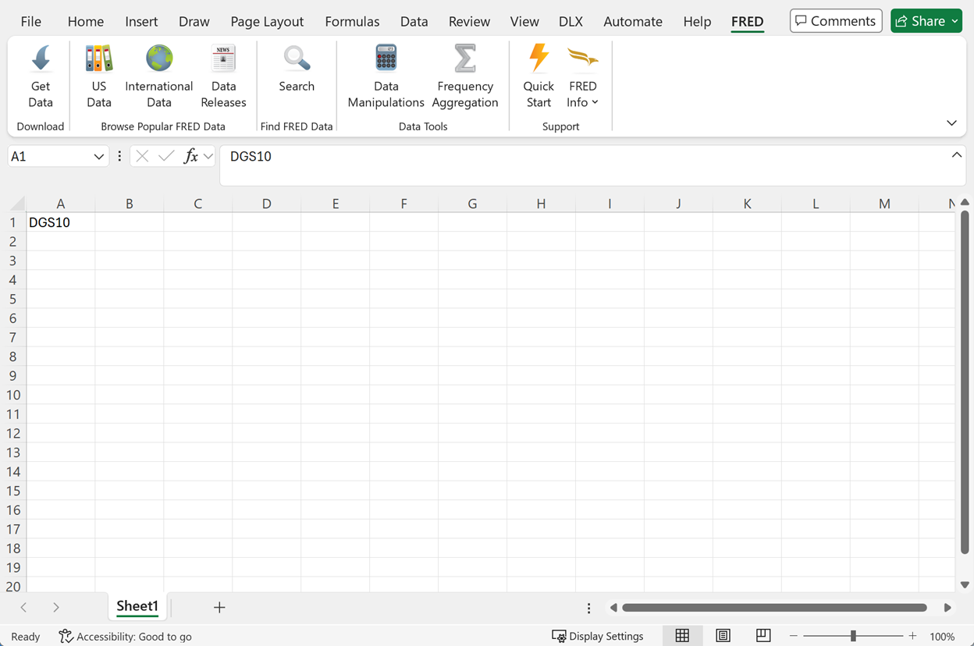
Task: Click sheet tab options dots
Action: (x=589, y=608)
